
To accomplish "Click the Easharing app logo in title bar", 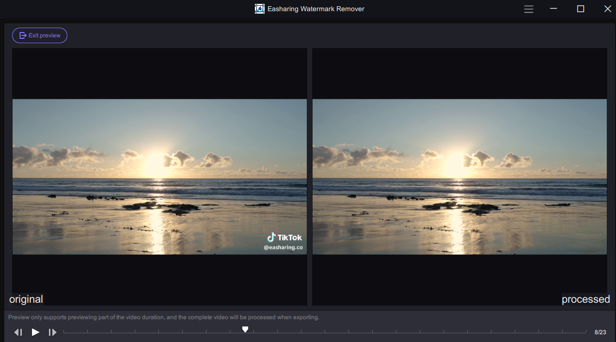I will click(x=260, y=9).
